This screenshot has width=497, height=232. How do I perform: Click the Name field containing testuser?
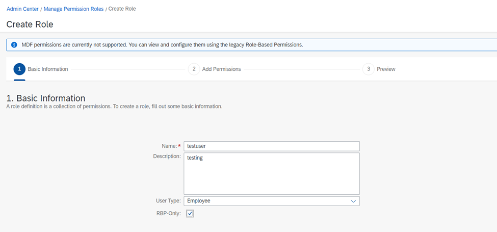272,146
